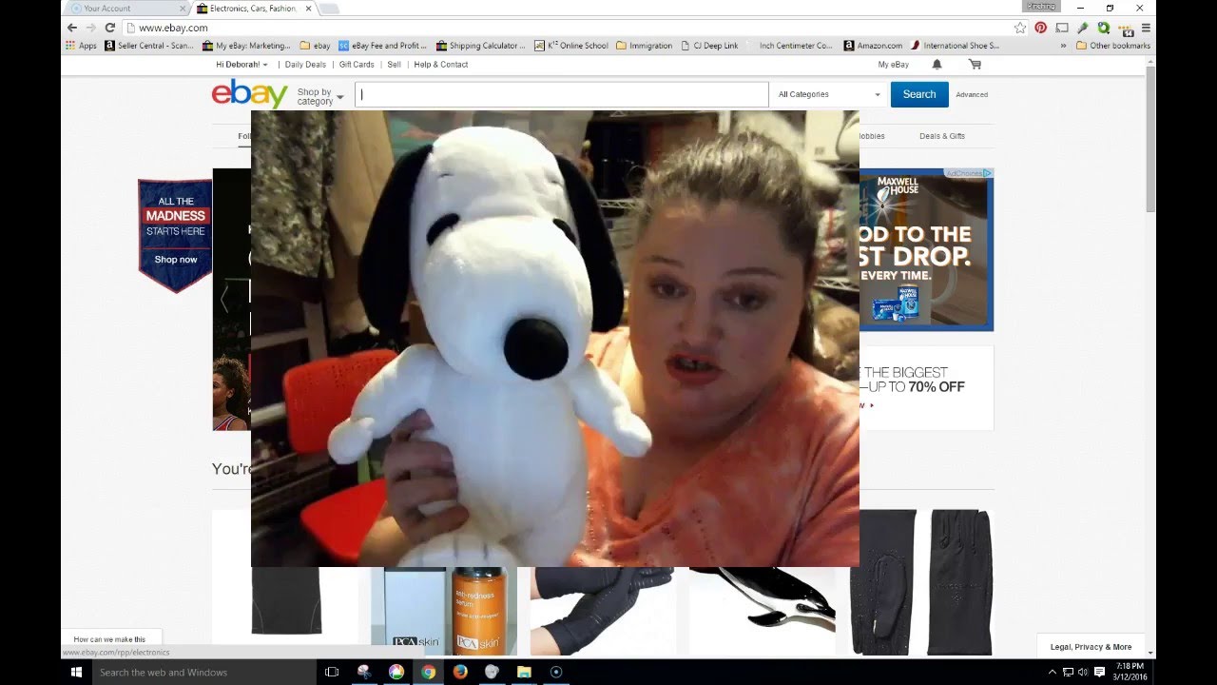
Task: Click the address bar showing www.ebay.com
Action: point(570,28)
